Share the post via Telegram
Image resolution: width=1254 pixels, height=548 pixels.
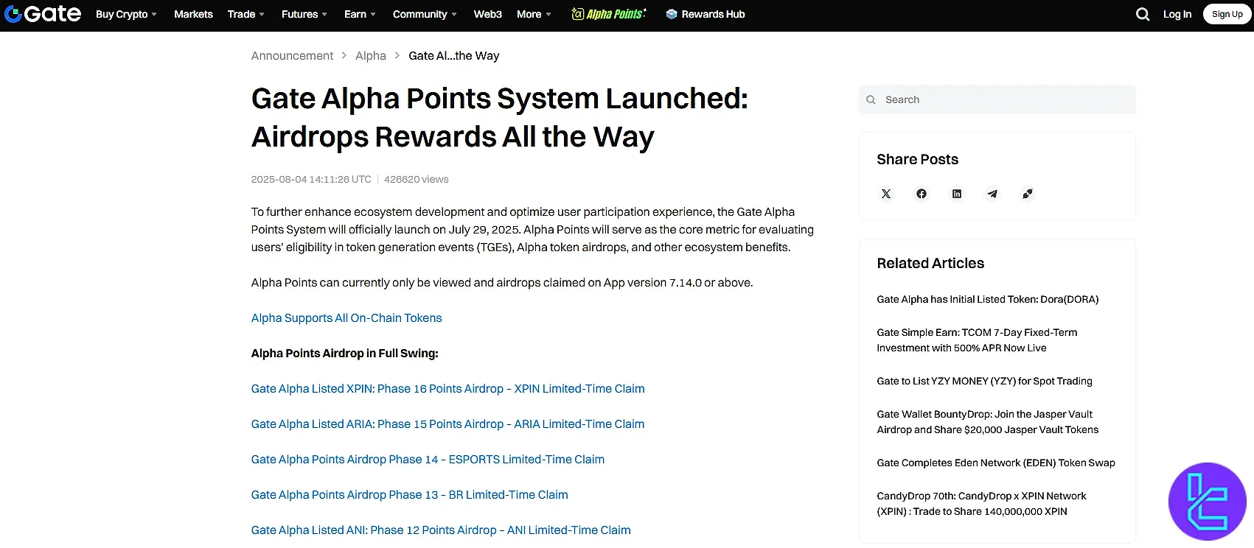tap(992, 194)
